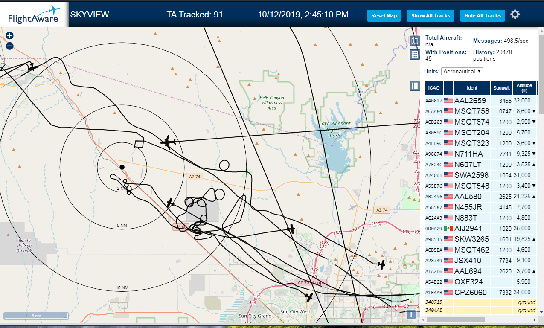Select the 3404AE ground row

point(480,311)
